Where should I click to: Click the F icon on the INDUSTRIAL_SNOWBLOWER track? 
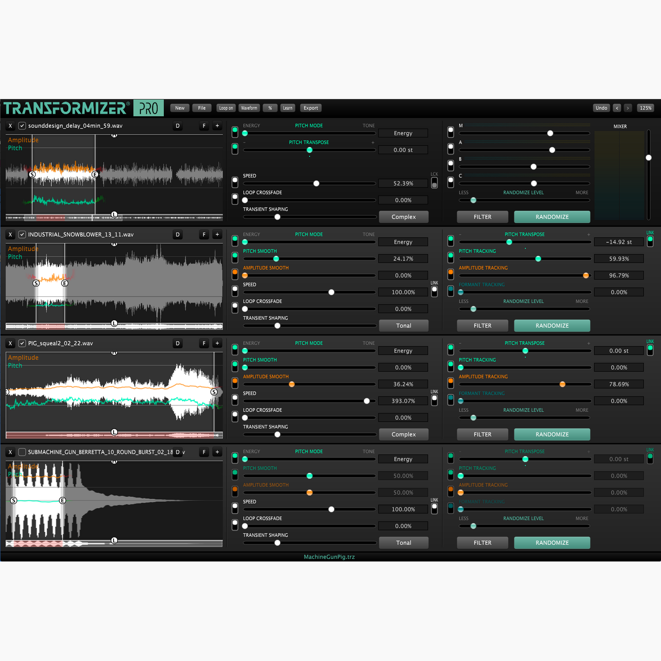pyautogui.click(x=204, y=234)
